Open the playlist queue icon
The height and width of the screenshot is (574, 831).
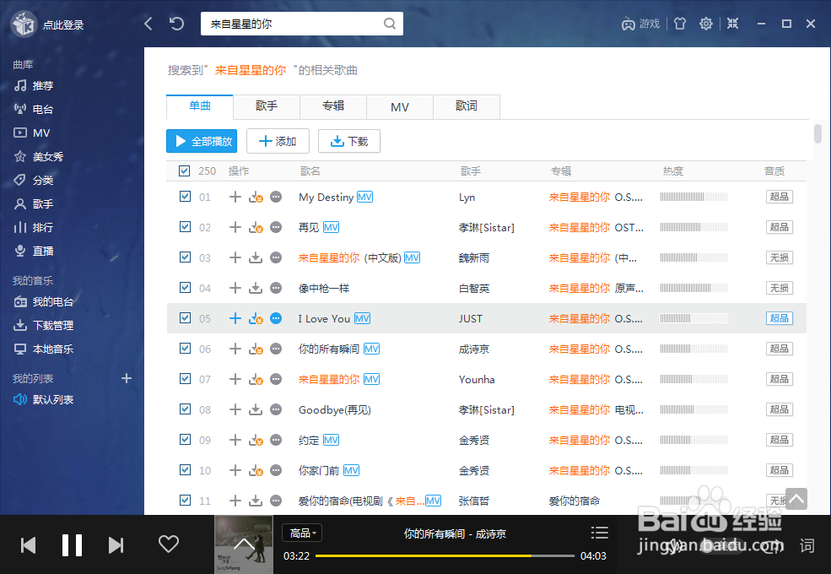(599, 532)
